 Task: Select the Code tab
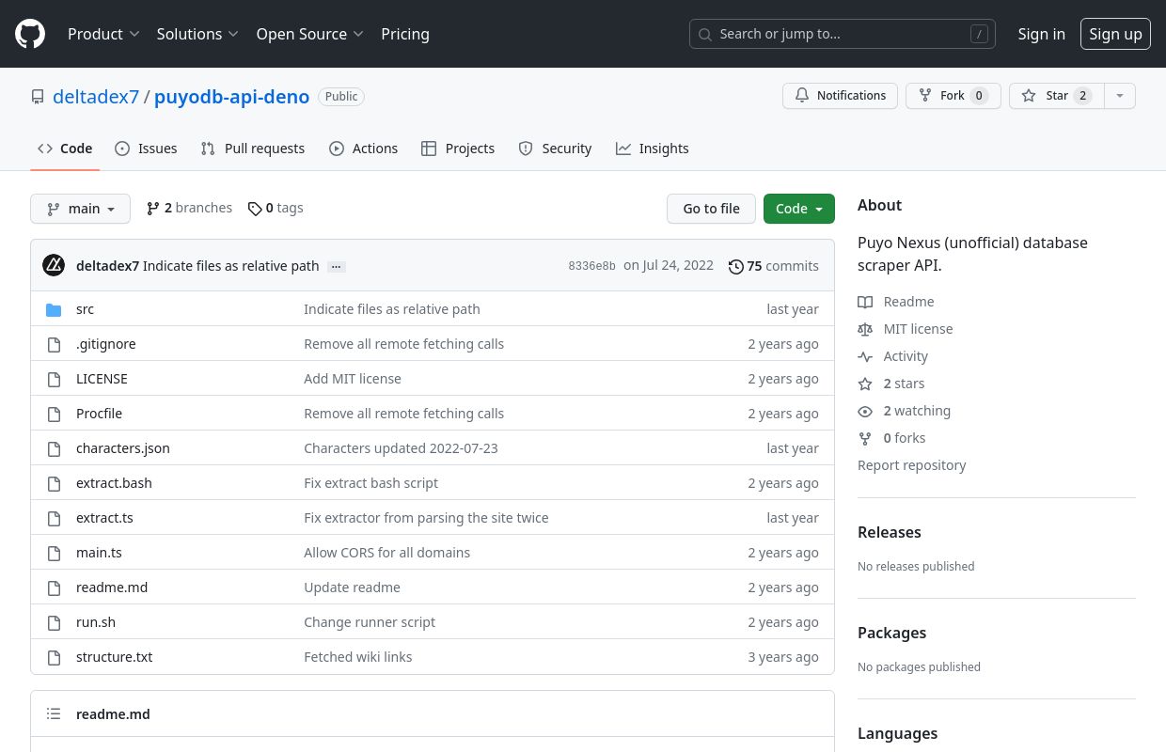click(65, 149)
